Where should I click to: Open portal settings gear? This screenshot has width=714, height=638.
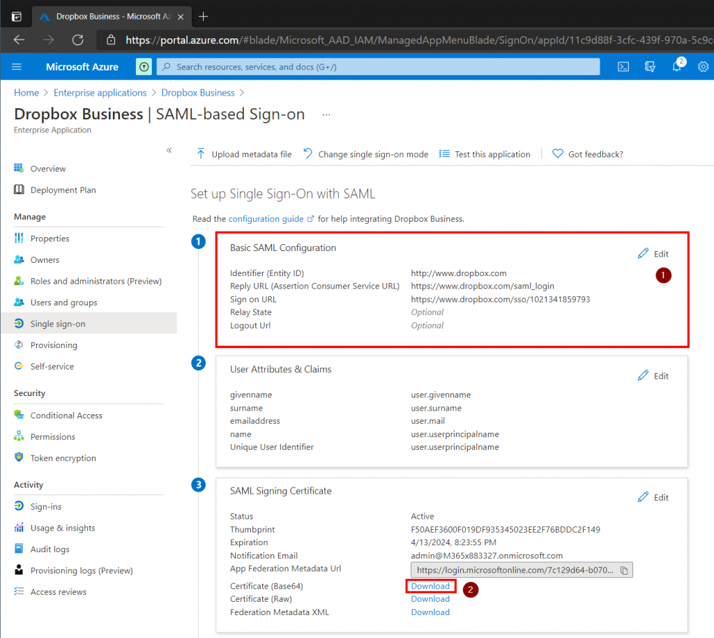coord(703,67)
